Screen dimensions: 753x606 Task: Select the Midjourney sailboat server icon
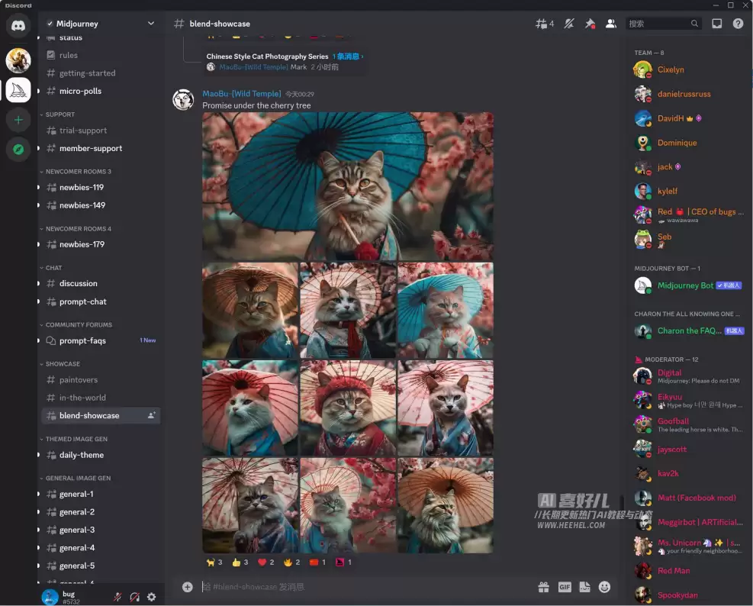click(x=18, y=90)
